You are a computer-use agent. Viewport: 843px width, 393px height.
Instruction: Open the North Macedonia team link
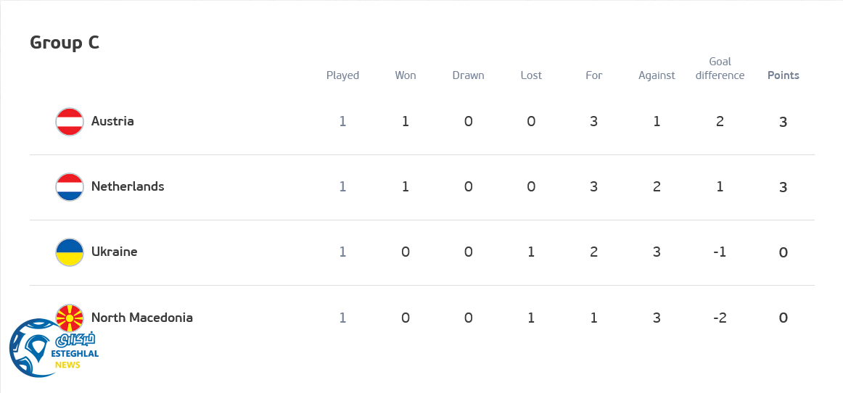(142, 318)
